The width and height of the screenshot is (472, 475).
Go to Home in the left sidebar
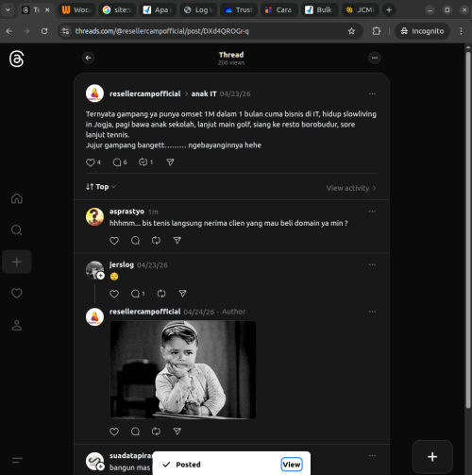pyautogui.click(x=17, y=198)
